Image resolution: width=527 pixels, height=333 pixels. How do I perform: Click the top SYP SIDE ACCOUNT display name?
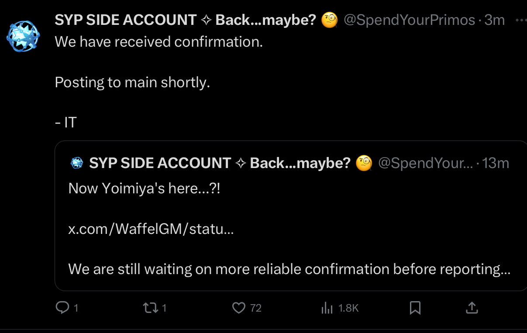[x=126, y=20]
